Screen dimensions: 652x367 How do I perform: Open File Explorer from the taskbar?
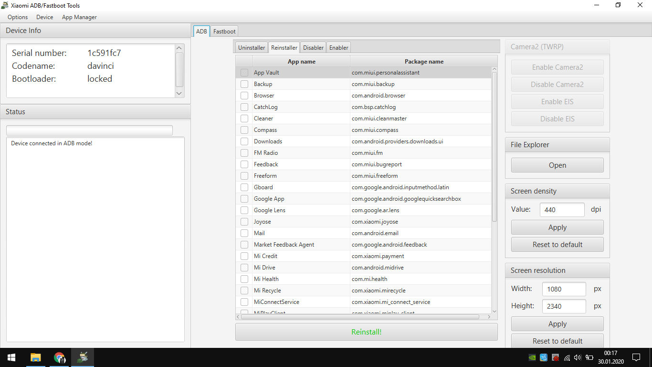(35, 357)
